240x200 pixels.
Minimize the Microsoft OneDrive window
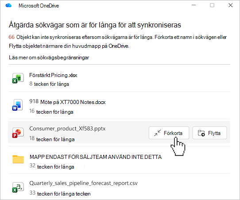click(x=194, y=5)
